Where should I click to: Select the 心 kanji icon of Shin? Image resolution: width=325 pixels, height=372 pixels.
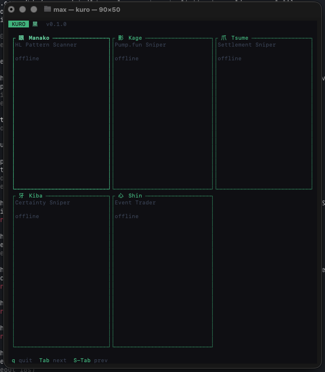point(121,196)
